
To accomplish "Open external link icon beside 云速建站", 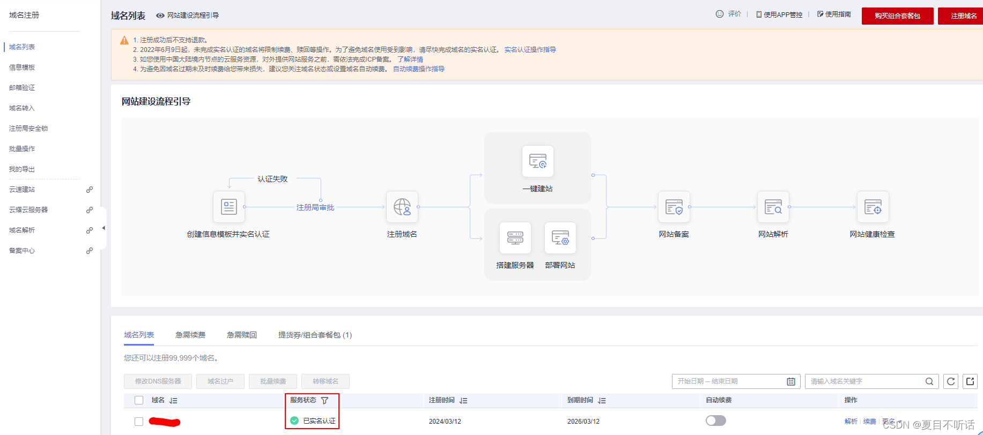I will pyautogui.click(x=90, y=190).
